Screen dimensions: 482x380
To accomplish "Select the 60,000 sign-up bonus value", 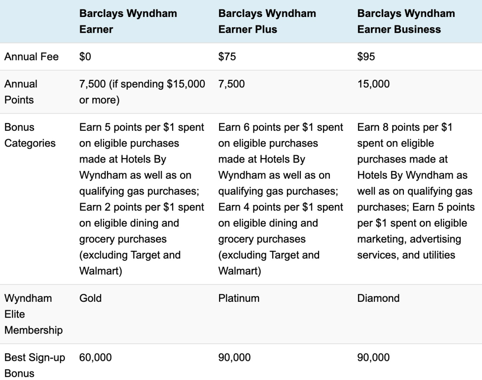I will tap(96, 358).
